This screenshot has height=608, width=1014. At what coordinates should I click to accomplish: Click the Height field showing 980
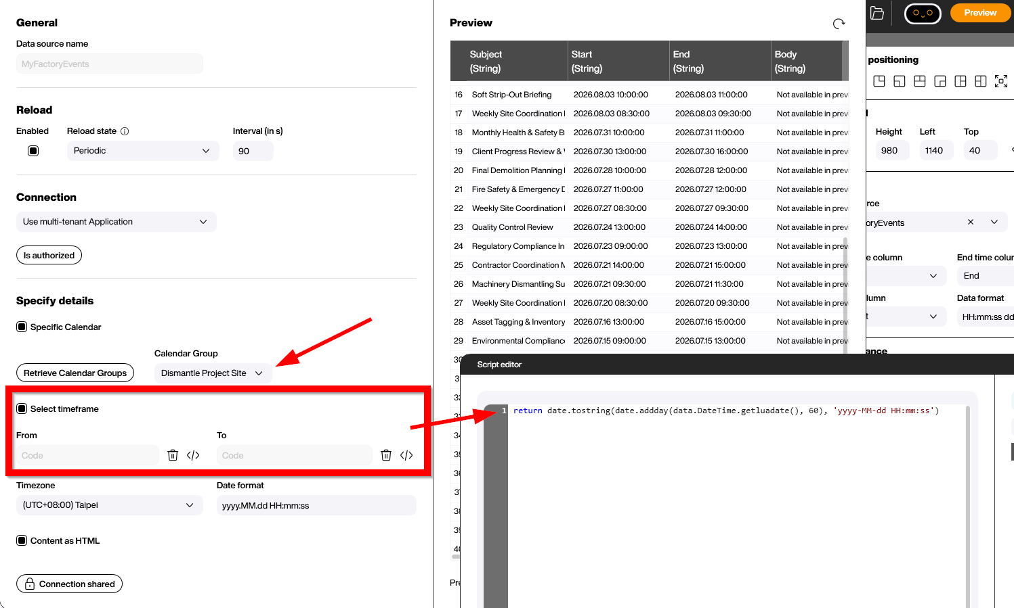click(893, 150)
